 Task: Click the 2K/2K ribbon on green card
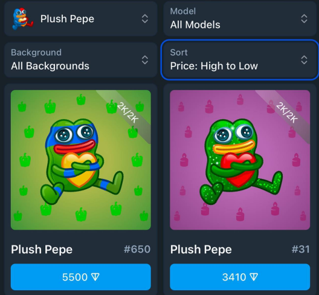click(127, 113)
